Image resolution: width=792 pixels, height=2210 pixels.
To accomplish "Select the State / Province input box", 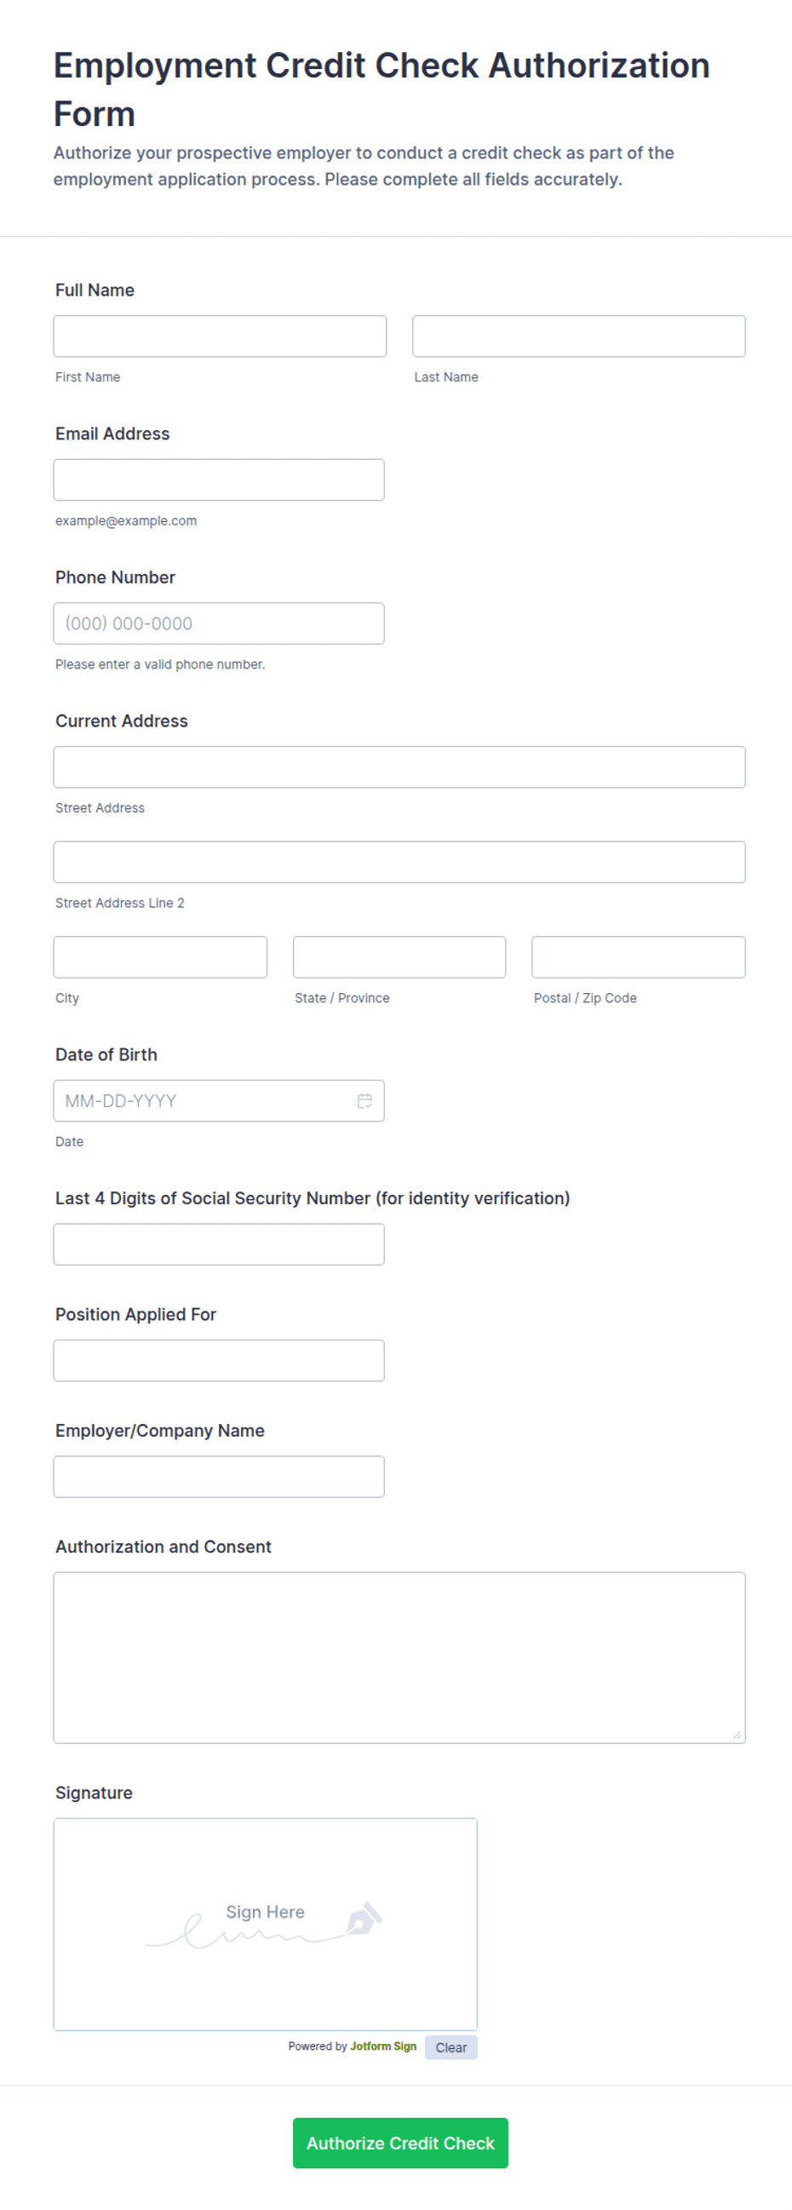I will (x=399, y=956).
